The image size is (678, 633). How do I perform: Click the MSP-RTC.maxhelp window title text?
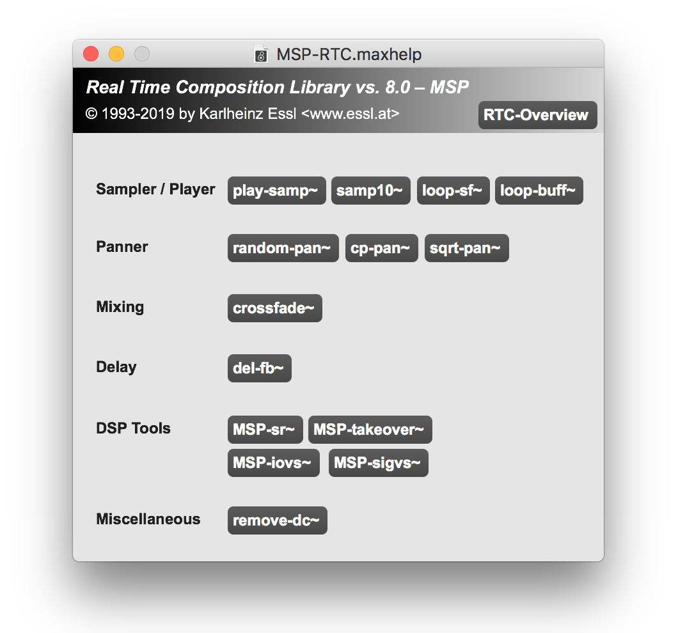click(349, 54)
